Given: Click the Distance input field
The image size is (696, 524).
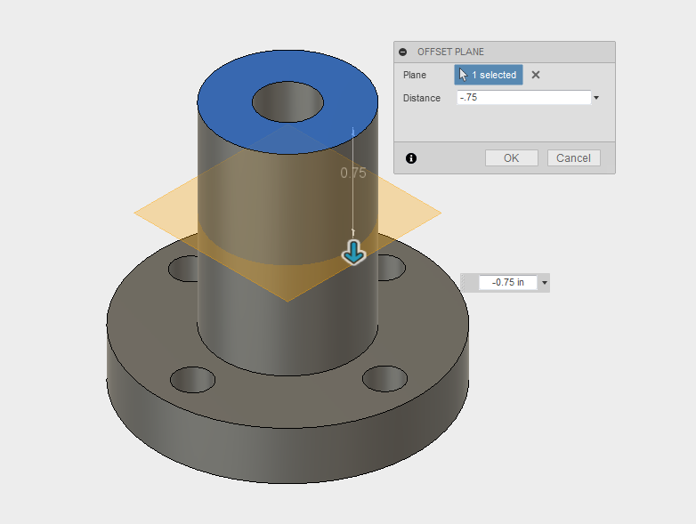Looking at the screenshot, I should click(x=523, y=98).
